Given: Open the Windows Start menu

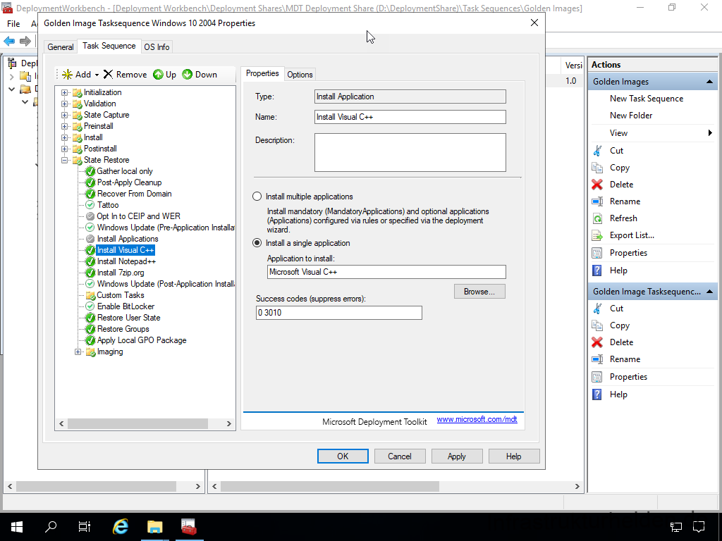Looking at the screenshot, I should pyautogui.click(x=17, y=527).
